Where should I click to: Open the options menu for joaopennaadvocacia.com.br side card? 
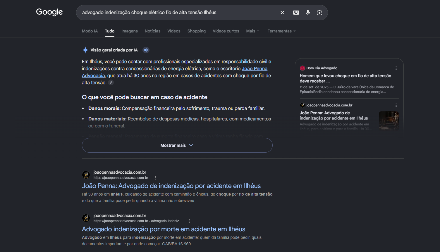click(x=396, y=105)
